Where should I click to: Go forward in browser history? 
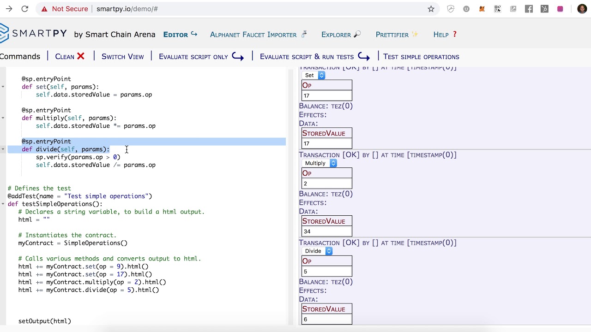point(9,9)
